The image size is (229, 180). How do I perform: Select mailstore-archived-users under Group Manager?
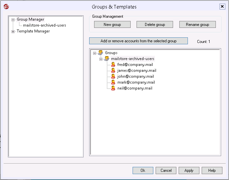click(44, 25)
